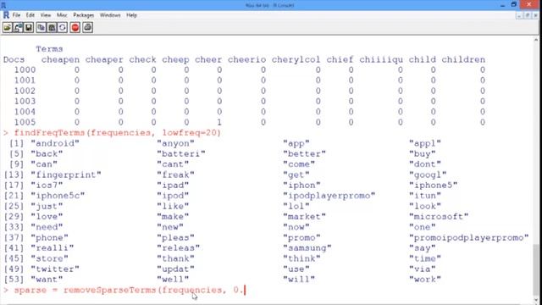Click the "iphone5c" term in output
This screenshot has width=542, height=305.
58,196
